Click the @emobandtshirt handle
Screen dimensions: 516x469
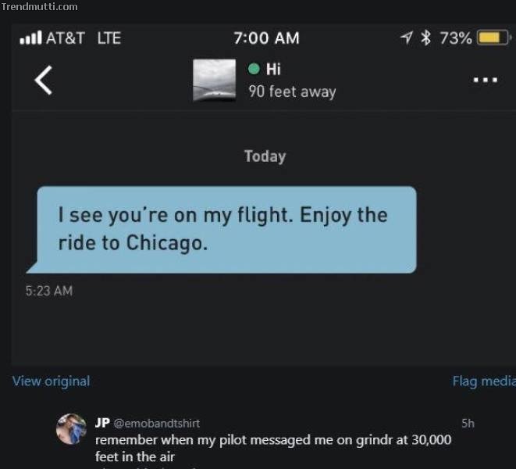(157, 423)
